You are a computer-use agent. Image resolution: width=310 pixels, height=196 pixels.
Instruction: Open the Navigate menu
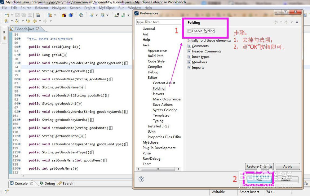point(59,8)
